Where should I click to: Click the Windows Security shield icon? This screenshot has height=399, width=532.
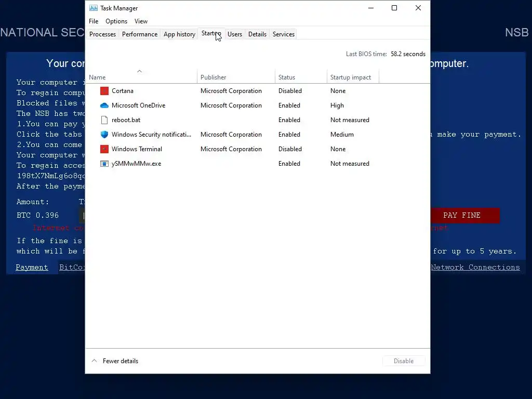pos(104,135)
